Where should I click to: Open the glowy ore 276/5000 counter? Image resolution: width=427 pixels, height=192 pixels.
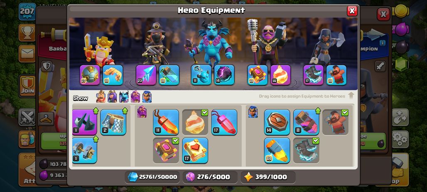coord(210,177)
